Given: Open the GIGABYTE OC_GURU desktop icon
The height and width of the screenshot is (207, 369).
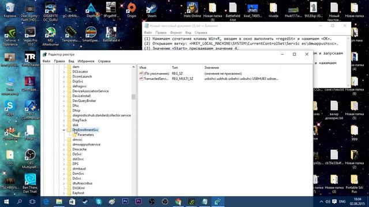Looking at the screenshot, I should 50,11.
